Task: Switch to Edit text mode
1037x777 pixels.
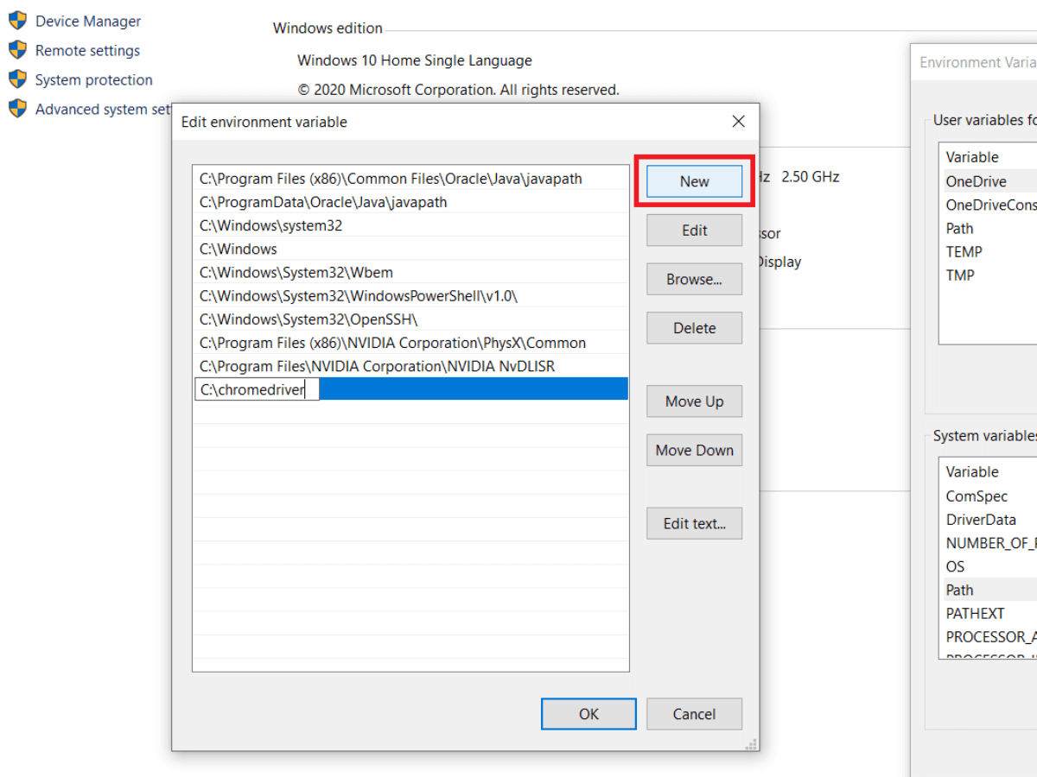Action: (x=694, y=523)
